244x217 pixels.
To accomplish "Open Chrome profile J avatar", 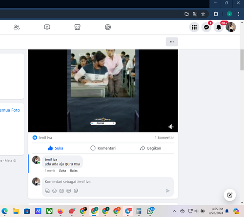I will pos(229,14).
